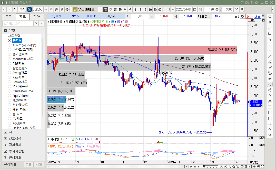276x170 pixels.
Task: Switch to the 종목 tab
Action: click(x=8, y=17)
